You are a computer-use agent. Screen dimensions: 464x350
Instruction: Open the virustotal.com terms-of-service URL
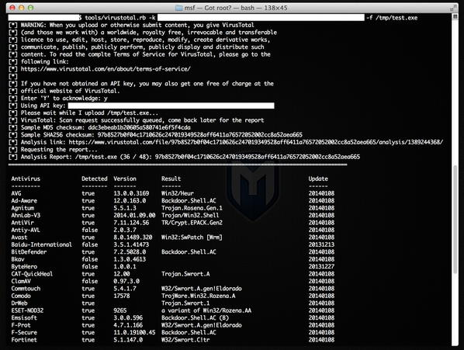(x=106, y=69)
